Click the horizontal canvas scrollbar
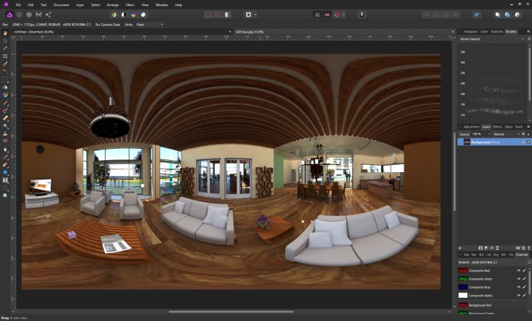 tap(231, 312)
